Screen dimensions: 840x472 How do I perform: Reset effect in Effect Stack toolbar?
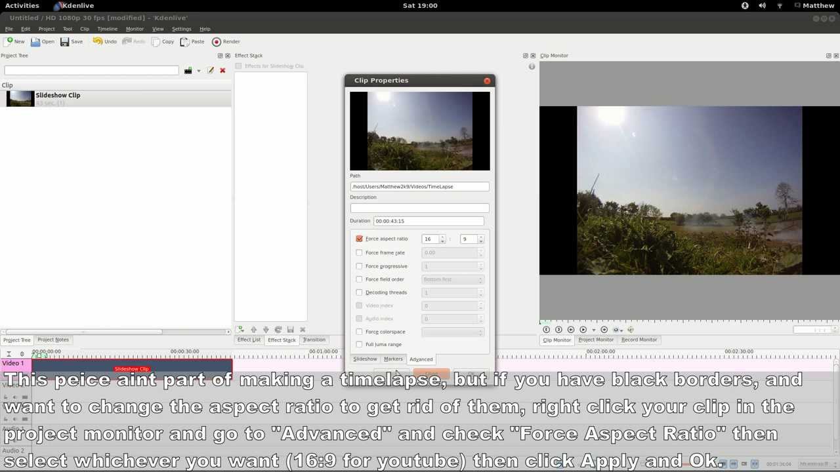(x=278, y=330)
